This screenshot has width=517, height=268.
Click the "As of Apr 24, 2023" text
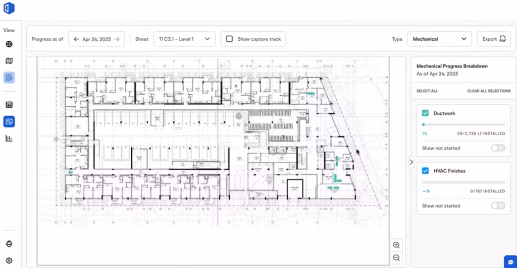[x=437, y=74]
